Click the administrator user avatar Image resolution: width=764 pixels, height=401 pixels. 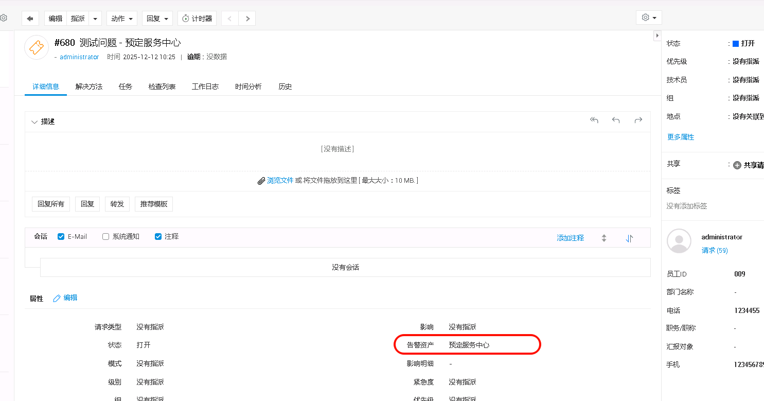tap(679, 241)
